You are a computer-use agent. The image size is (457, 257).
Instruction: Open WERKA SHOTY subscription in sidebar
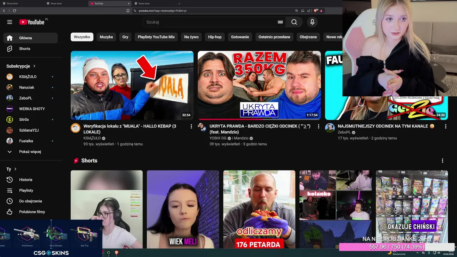pyautogui.click(x=30, y=109)
